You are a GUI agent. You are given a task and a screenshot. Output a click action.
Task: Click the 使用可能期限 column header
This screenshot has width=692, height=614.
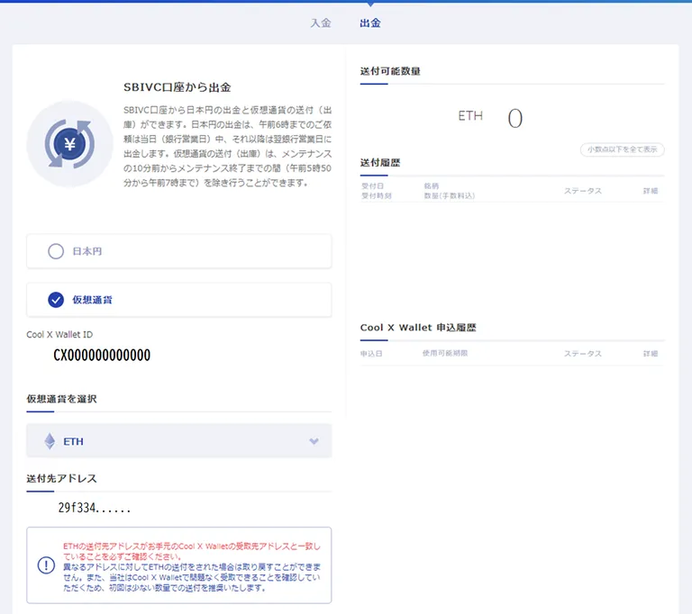[445, 353]
